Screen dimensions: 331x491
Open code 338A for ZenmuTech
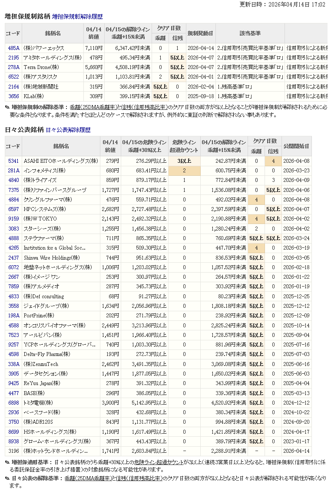[13, 364]
